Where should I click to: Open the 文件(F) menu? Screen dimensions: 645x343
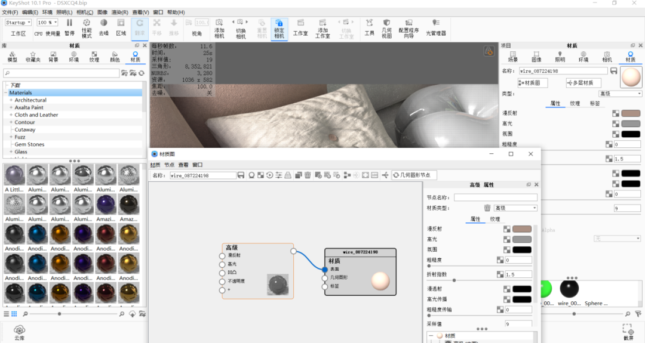(10, 13)
